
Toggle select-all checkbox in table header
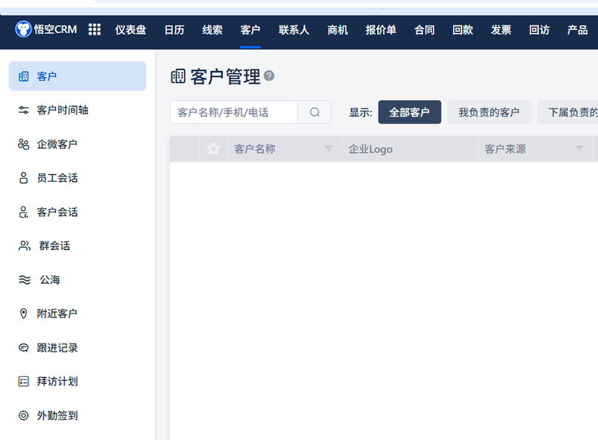click(184, 149)
